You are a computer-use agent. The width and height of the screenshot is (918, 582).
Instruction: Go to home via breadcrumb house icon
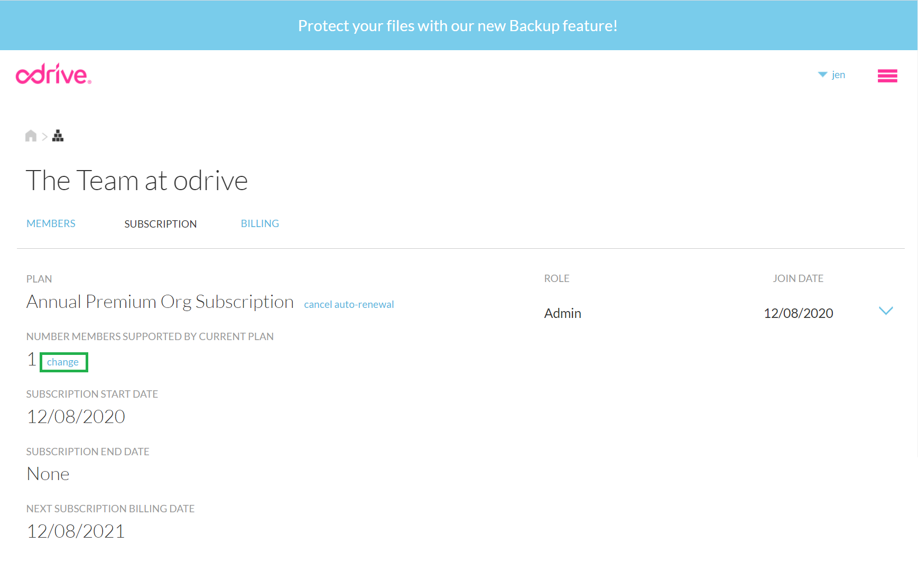click(x=31, y=136)
